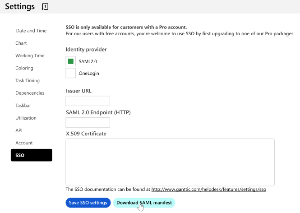Click inside the X.509 Certificate text area
This screenshot has width=300, height=213.
click(170, 162)
